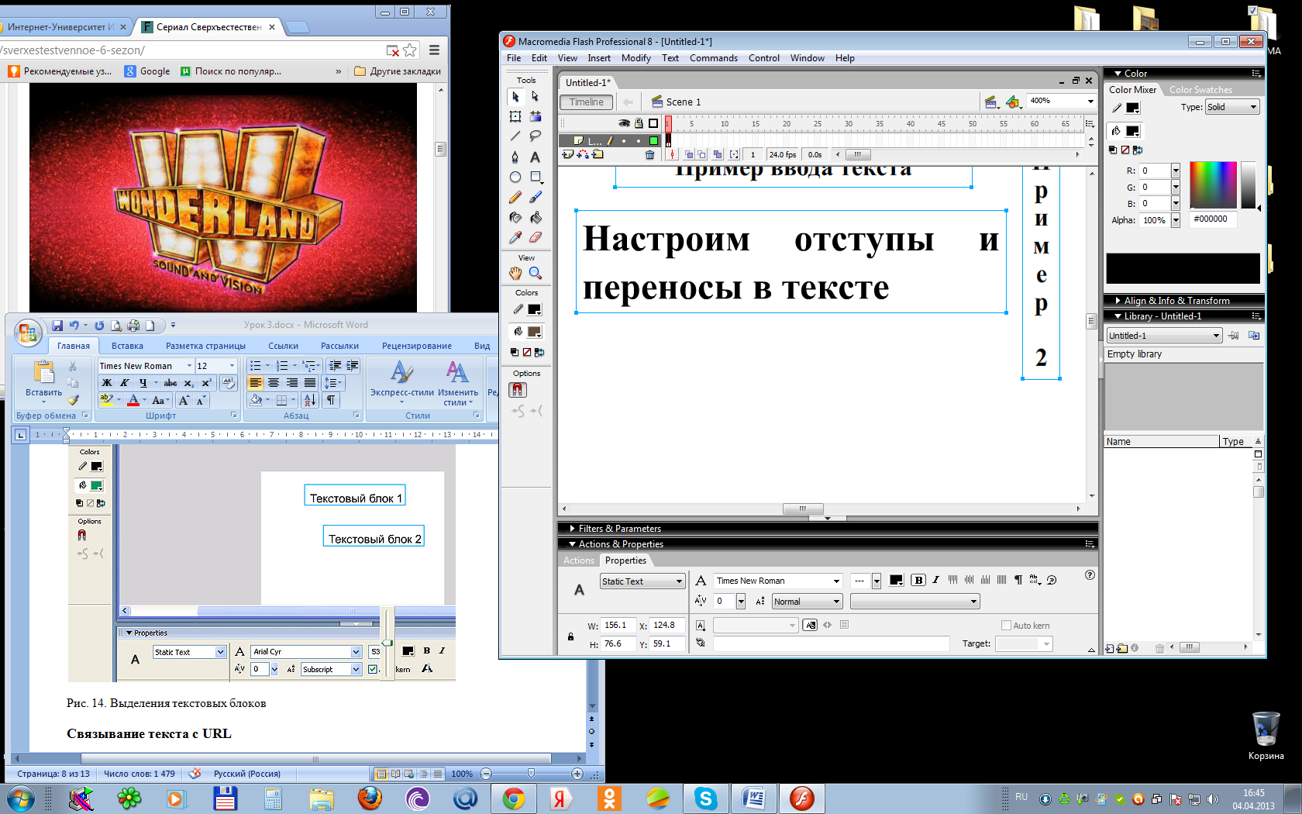Viewport: 1302px width, 814px height.
Task: Open the Вставка tab in Word
Action: coord(127,346)
